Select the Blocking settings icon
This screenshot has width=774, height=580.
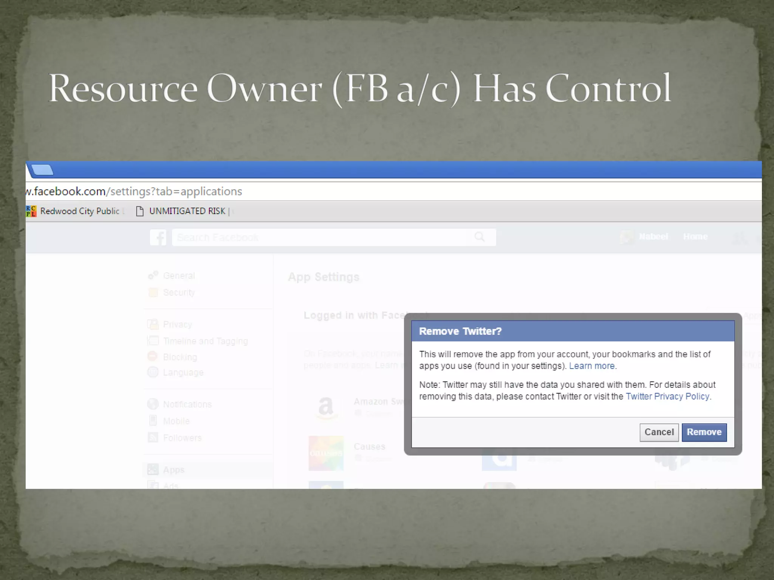click(153, 356)
